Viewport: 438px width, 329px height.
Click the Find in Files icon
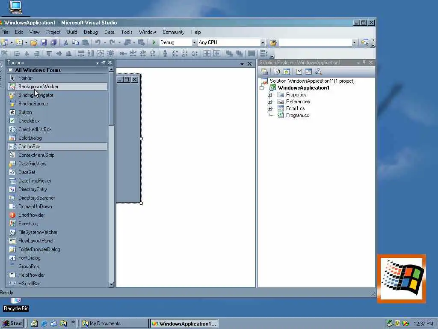tap(273, 42)
